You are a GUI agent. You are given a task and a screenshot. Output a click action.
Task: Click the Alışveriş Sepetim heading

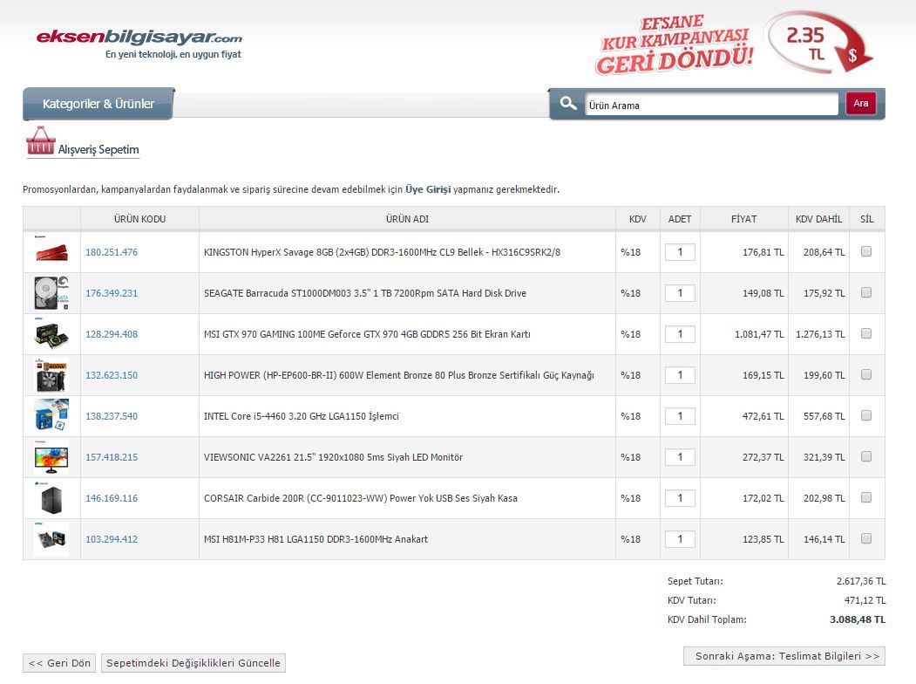coord(98,150)
